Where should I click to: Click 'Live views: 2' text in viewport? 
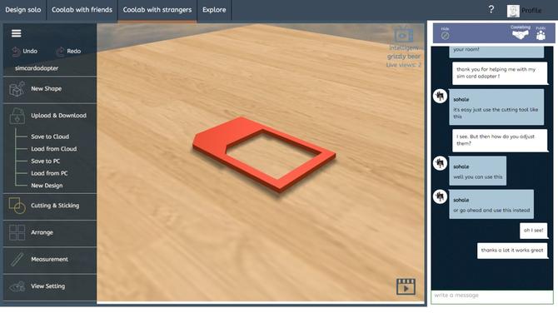tap(403, 65)
